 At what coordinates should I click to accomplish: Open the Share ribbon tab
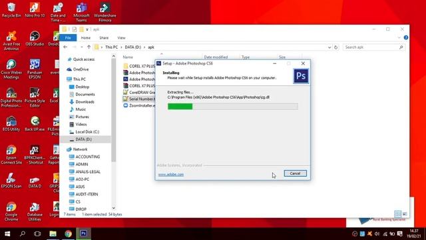104,38
